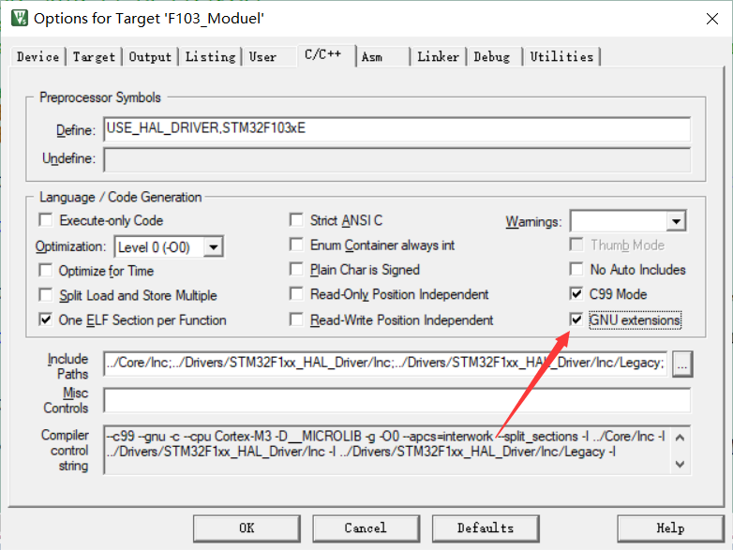Switch to the Target tab
The width and height of the screenshot is (733, 550).
point(94,57)
